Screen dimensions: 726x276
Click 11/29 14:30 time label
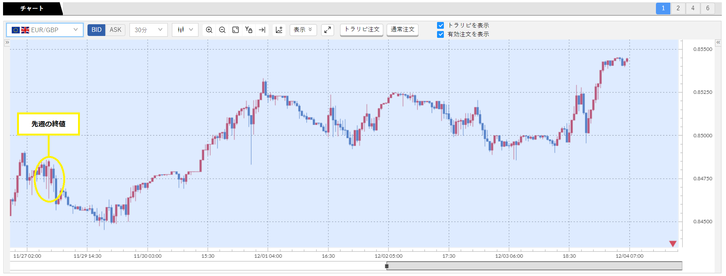(87, 256)
